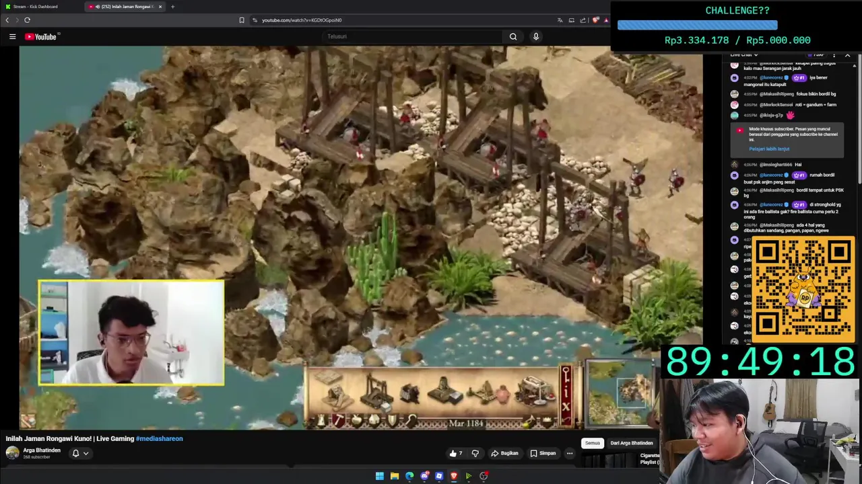862x484 pixels.
Task: Choose the woodcutter hut building
Action: coord(337,398)
